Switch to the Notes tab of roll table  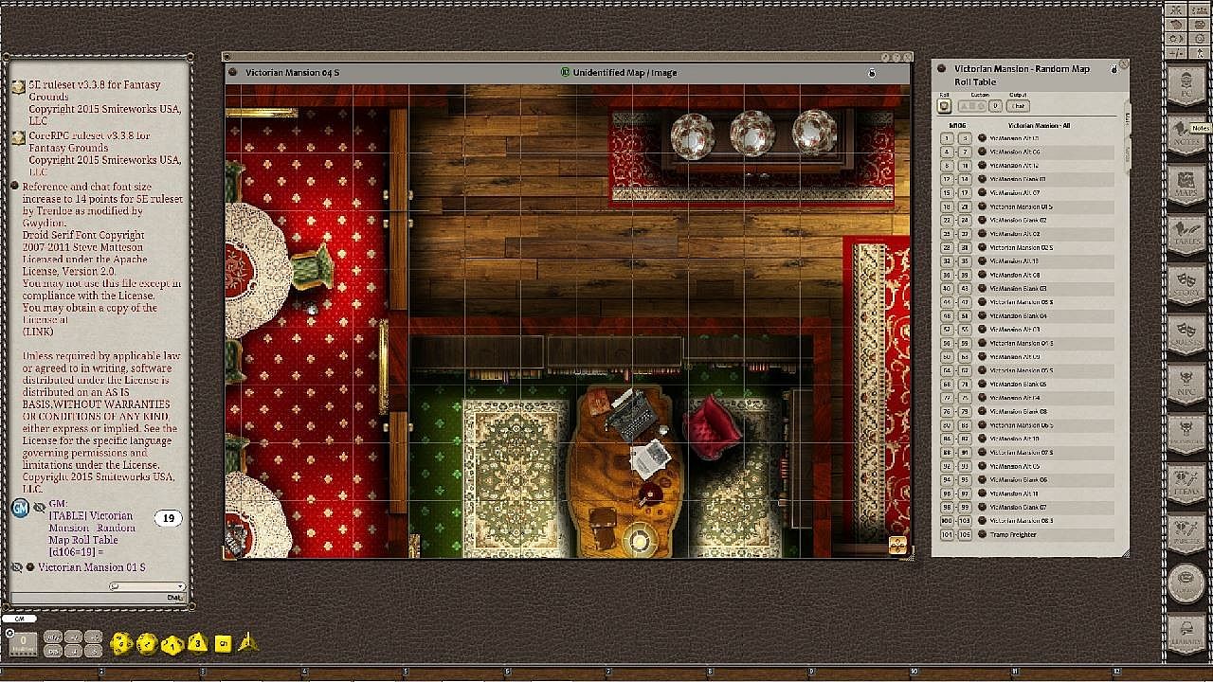coord(1127,153)
